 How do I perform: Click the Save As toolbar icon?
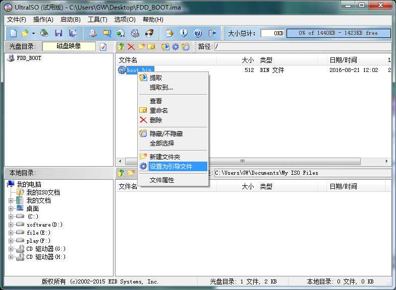click(73, 33)
